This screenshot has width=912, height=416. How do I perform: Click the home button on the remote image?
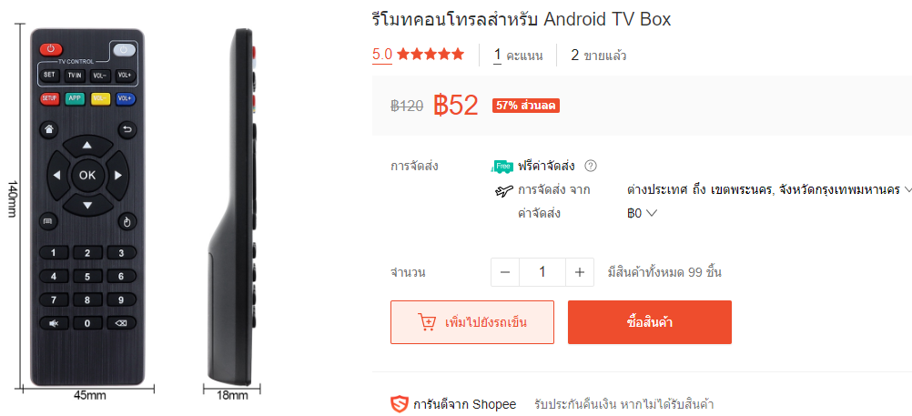tap(49, 129)
